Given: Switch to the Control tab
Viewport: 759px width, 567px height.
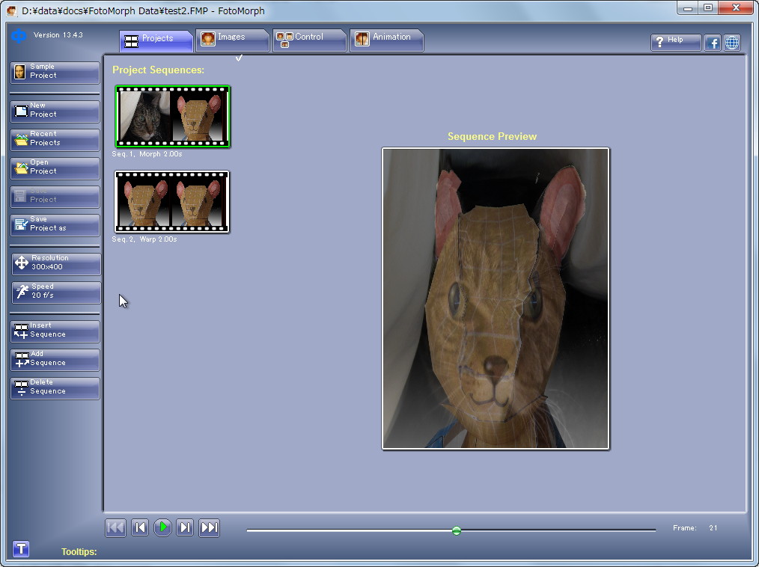Looking at the screenshot, I should coord(309,39).
